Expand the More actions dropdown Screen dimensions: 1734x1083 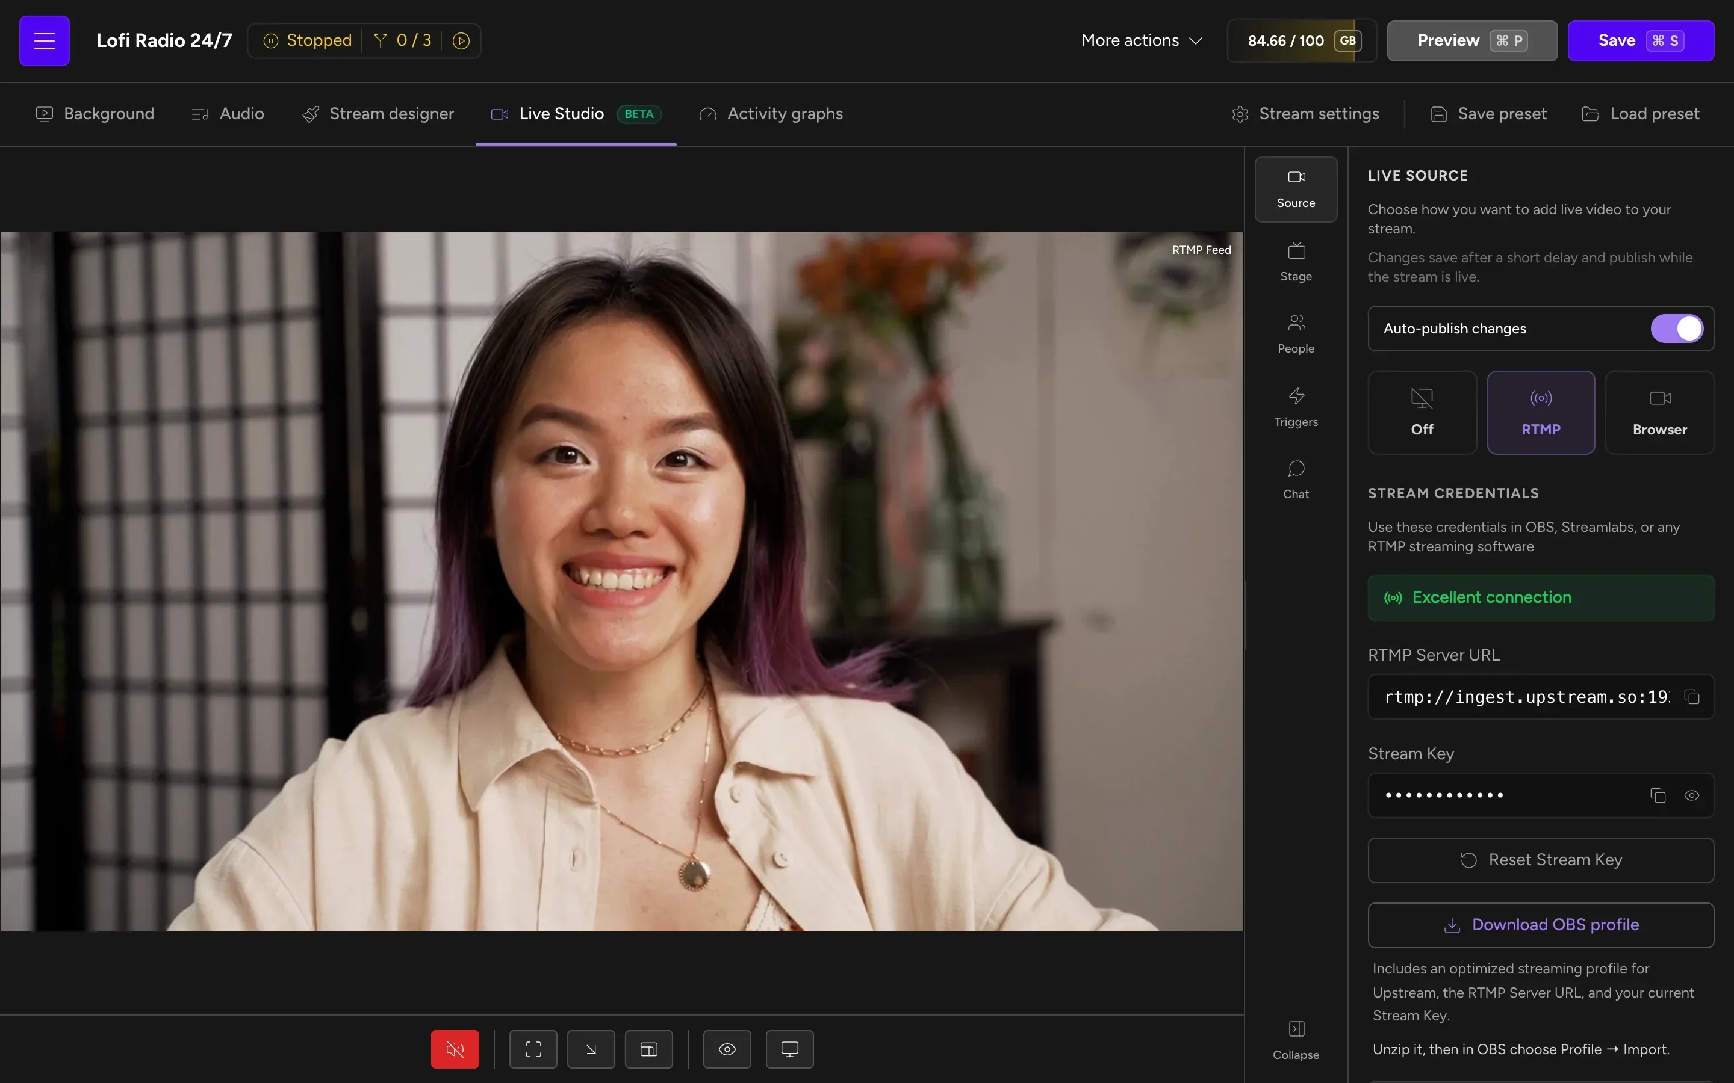(1142, 41)
